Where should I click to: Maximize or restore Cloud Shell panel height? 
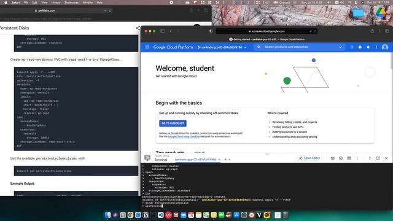370,158
